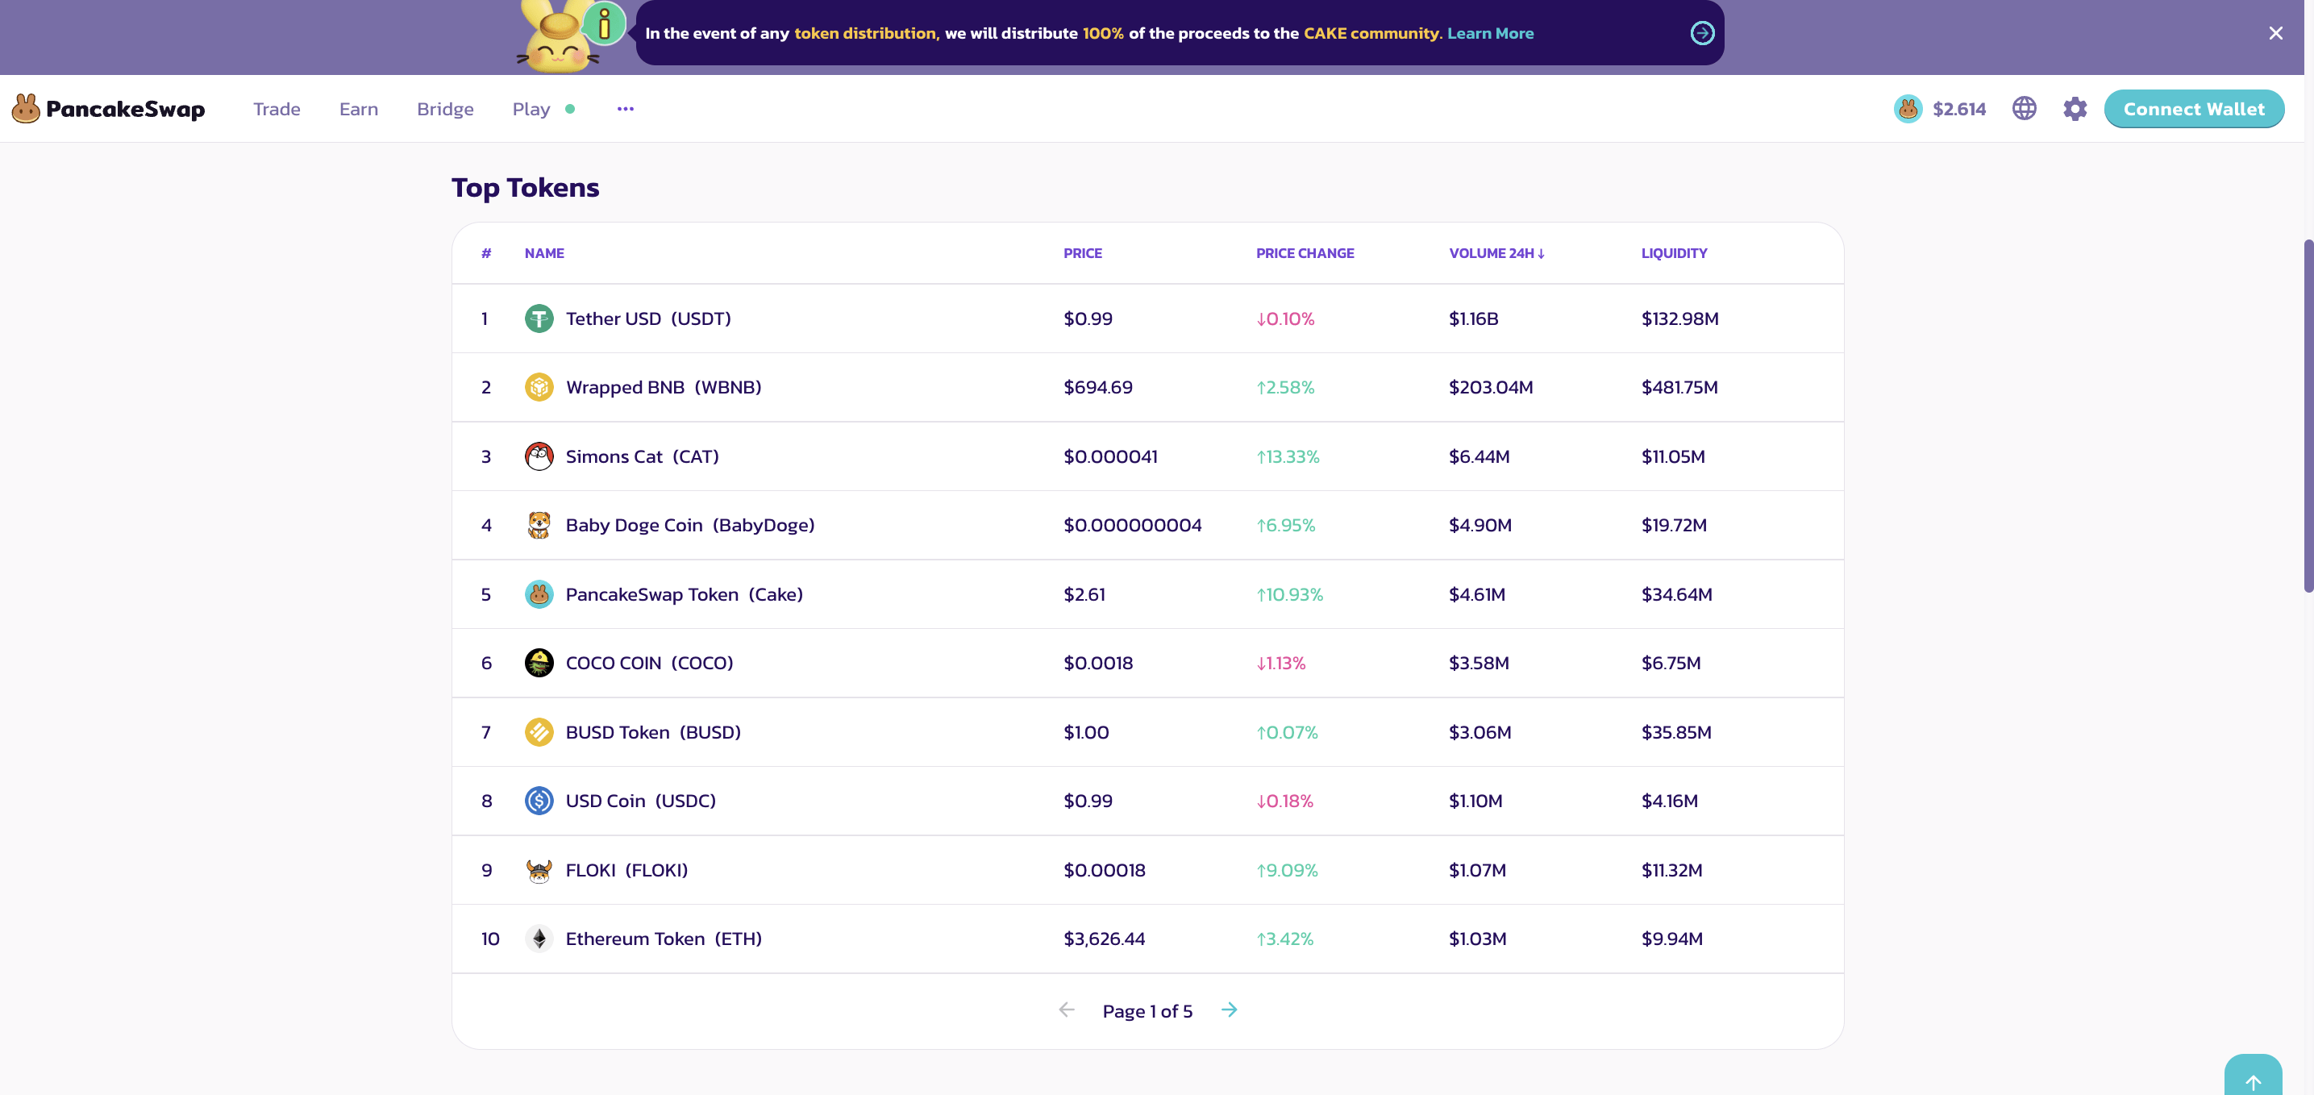Click the Learn More link in banner

1490,33
